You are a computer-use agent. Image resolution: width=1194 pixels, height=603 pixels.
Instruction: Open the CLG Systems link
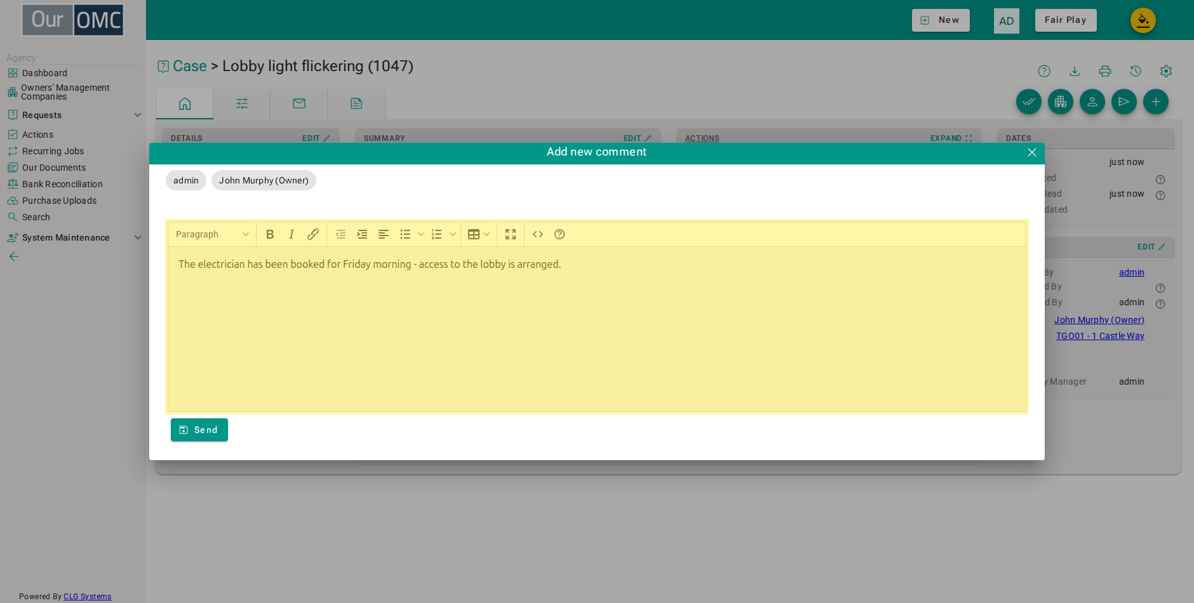(88, 597)
